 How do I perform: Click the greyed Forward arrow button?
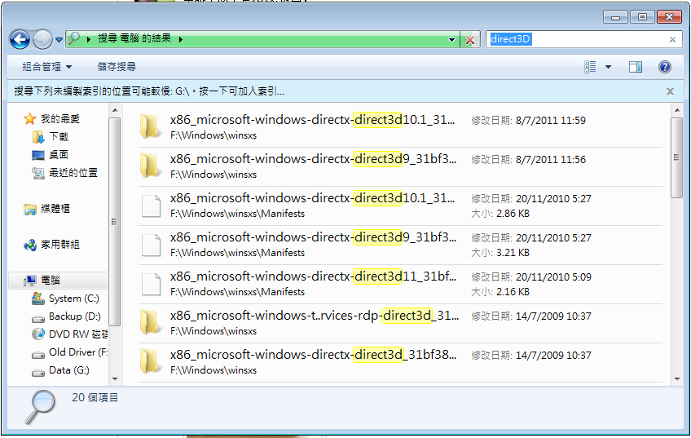42,40
